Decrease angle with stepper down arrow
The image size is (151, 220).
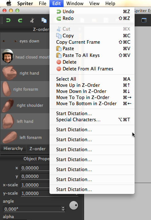(63, 210)
